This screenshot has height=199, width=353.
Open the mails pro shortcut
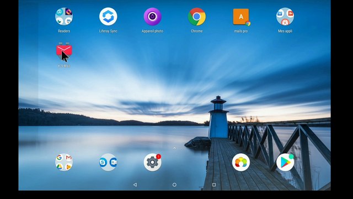(241, 17)
